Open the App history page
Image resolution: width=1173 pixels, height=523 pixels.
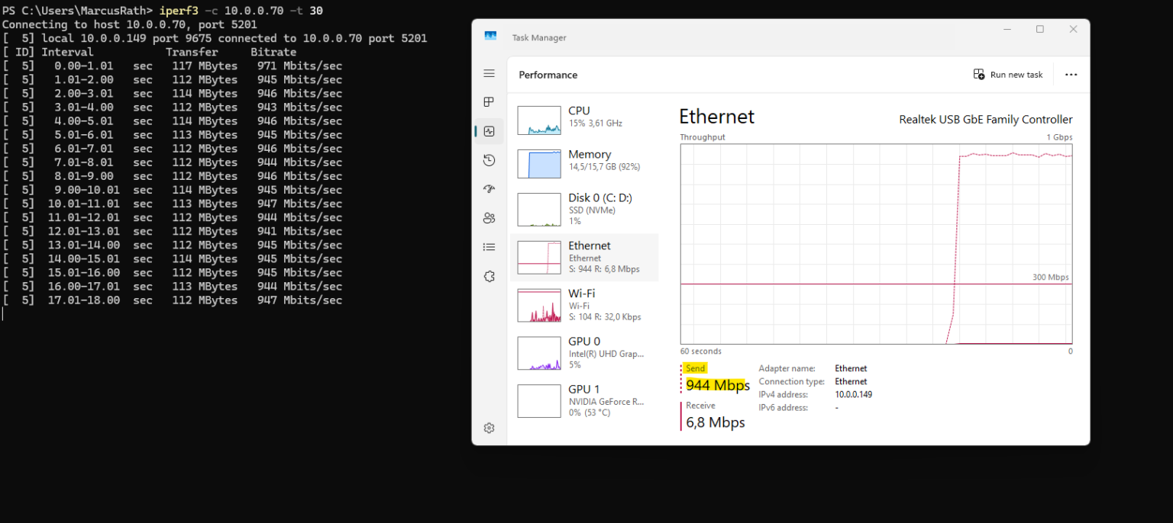pos(489,160)
